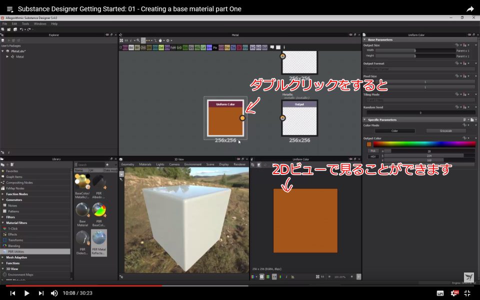Click the graph zoom magnifier tool

[x=138, y=40]
